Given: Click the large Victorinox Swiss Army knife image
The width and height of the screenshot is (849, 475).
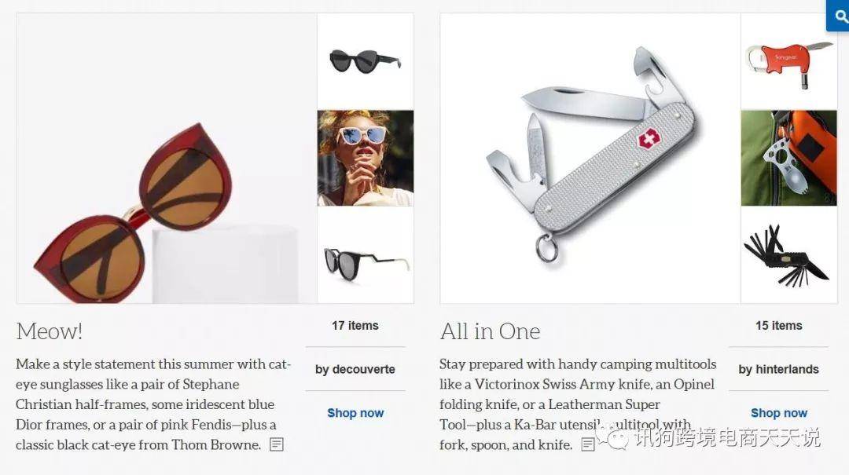Looking at the screenshot, I should 590,159.
